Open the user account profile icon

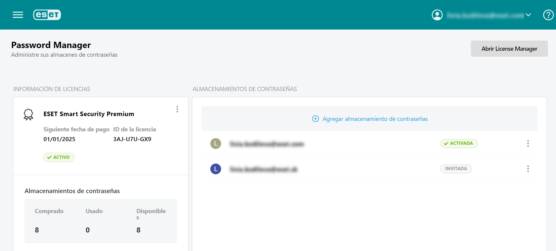(x=437, y=15)
